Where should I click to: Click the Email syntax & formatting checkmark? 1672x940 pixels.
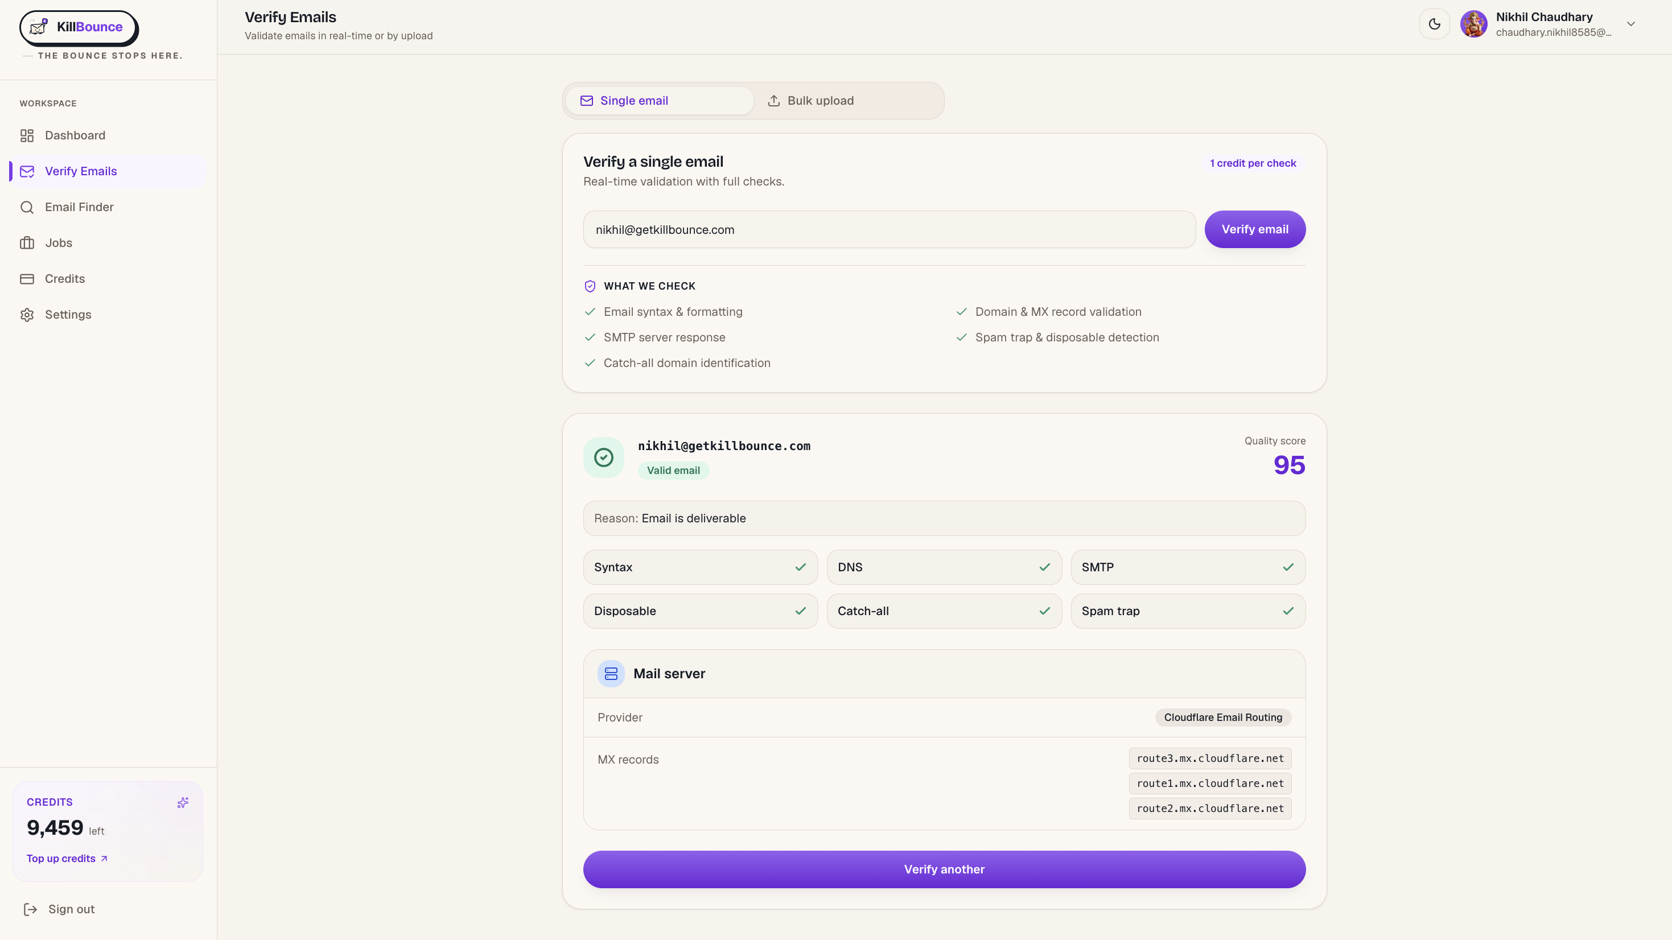coord(590,312)
